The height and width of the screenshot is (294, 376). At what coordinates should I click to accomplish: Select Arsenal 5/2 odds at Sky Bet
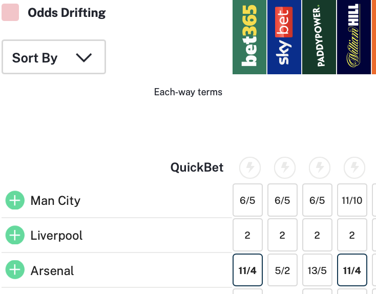point(282,270)
